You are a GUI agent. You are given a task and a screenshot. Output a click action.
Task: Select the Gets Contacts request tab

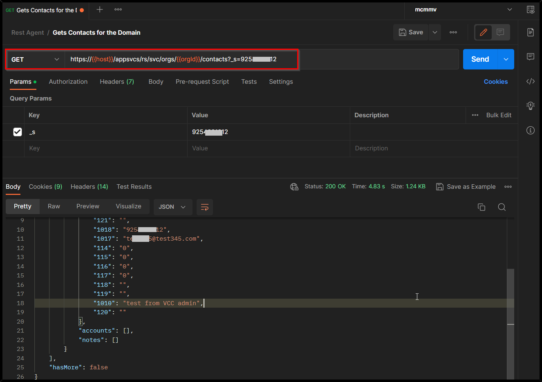tap(45, 10)
